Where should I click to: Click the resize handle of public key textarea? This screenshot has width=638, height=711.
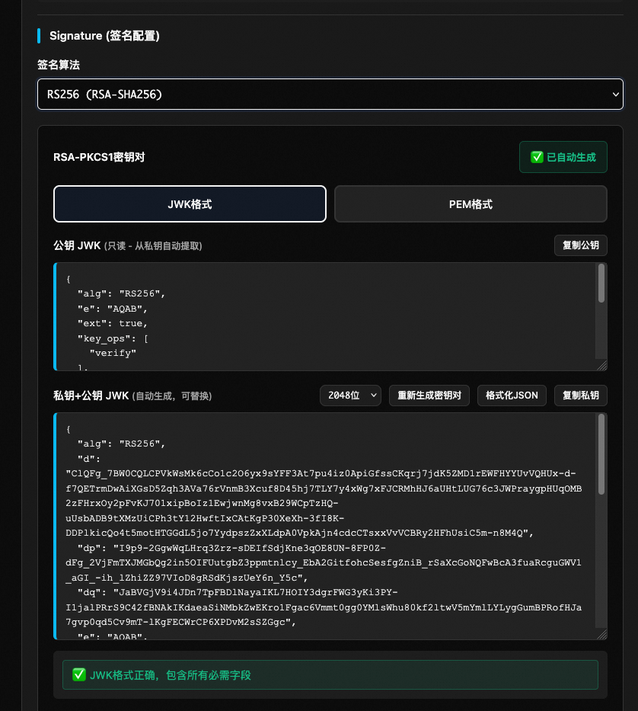602,366
